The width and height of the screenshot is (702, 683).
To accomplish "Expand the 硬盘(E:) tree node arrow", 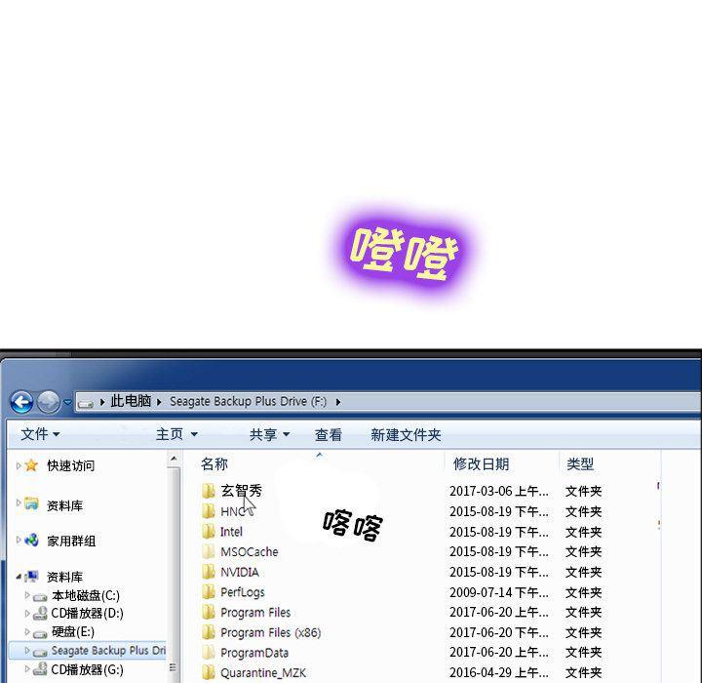I will click(27, 632).
